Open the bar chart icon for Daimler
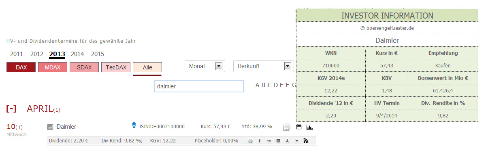This screenshot has width=488, height=165. [x=309, y=127]
